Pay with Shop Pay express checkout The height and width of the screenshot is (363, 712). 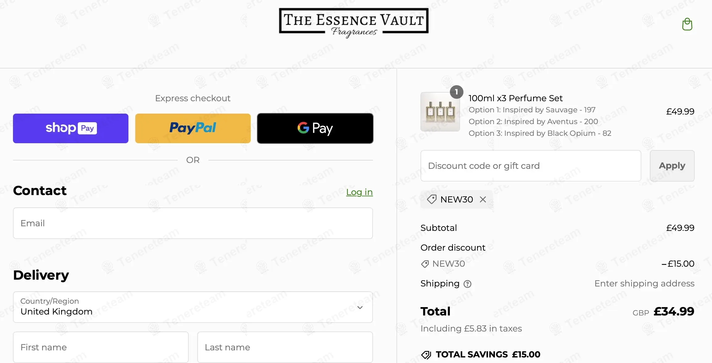(x=71, y=128)
